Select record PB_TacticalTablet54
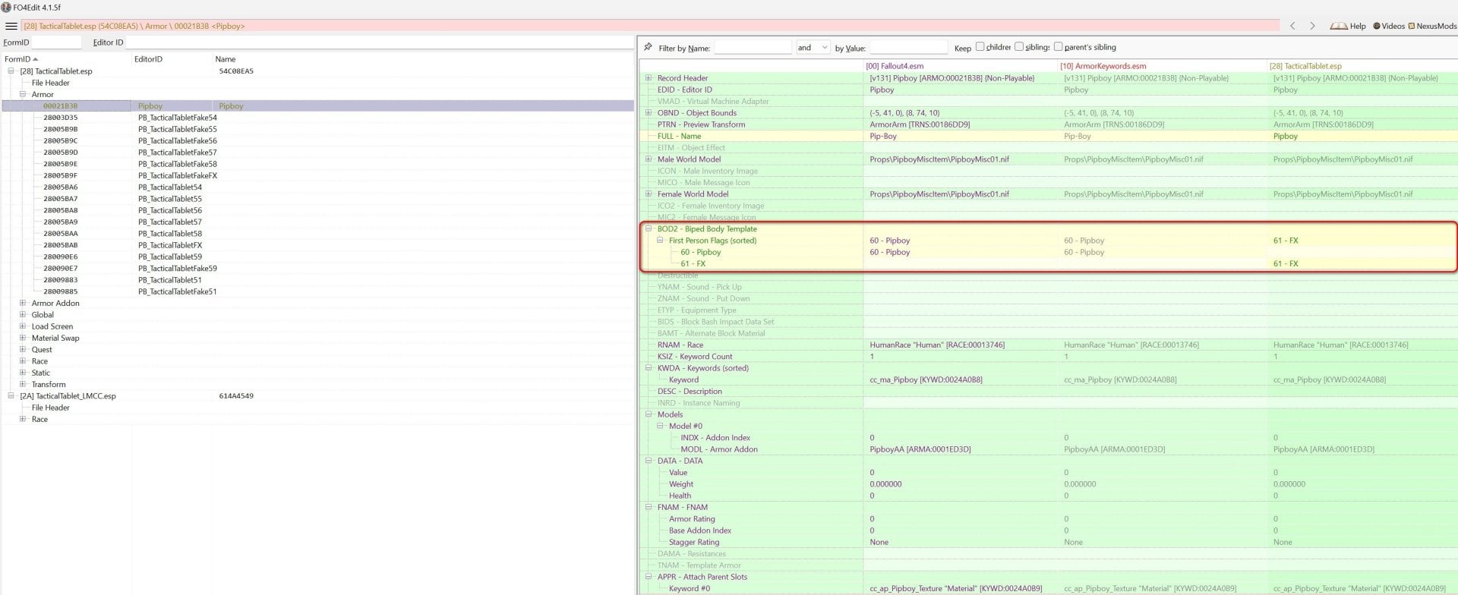Viewport: 1458px width, 595px height. point(170,187)
